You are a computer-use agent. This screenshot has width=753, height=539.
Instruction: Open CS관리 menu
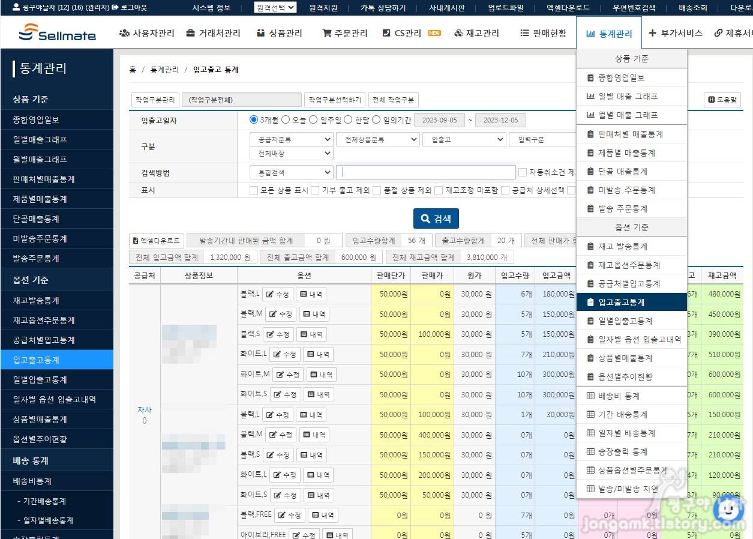411,33
